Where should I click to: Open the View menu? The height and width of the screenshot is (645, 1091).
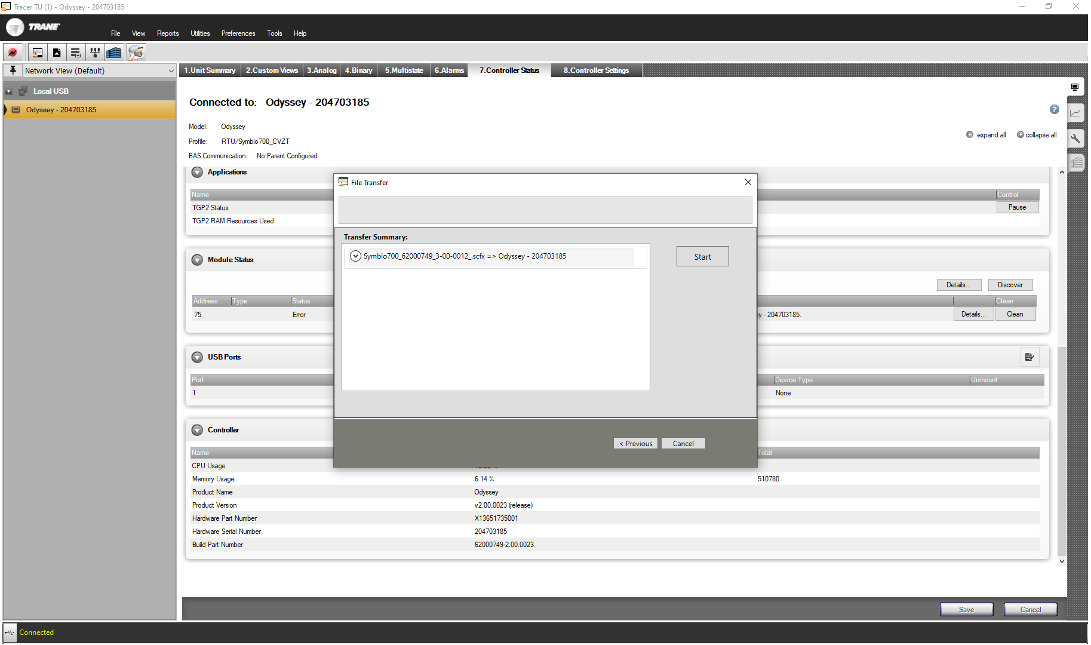pyautogui.click(x=139, y=33)
